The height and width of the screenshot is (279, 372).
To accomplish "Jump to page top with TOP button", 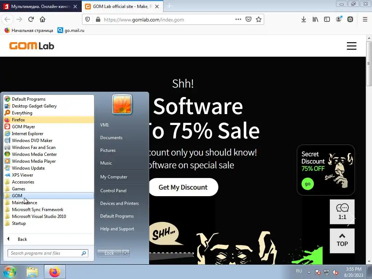I will coord(342,241).
